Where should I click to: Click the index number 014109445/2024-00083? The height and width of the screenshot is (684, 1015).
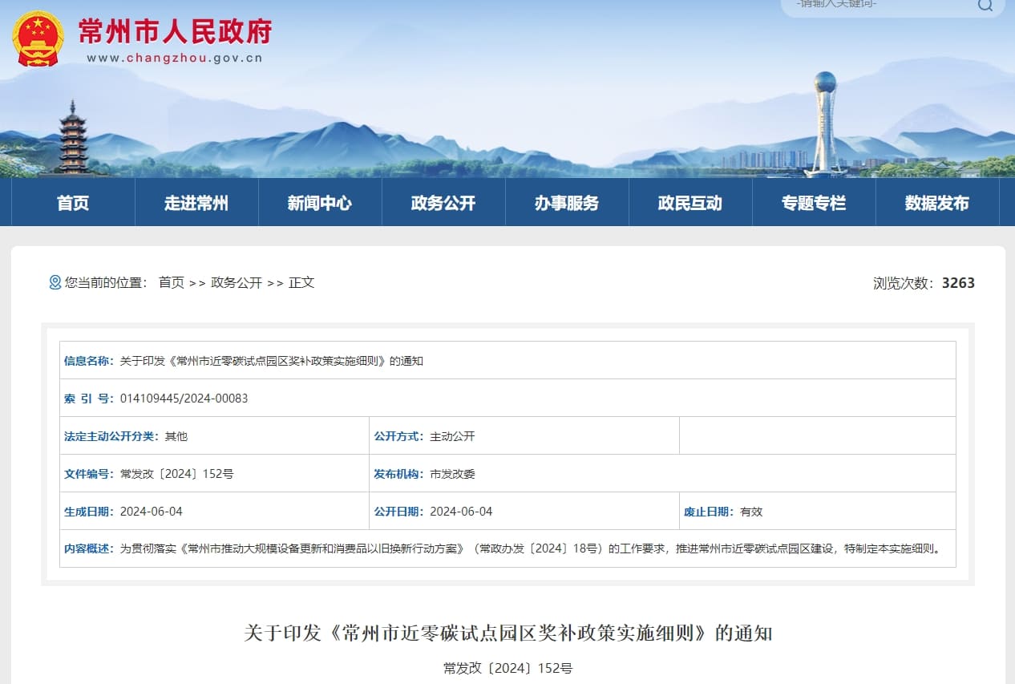click(x=184, y=399)
